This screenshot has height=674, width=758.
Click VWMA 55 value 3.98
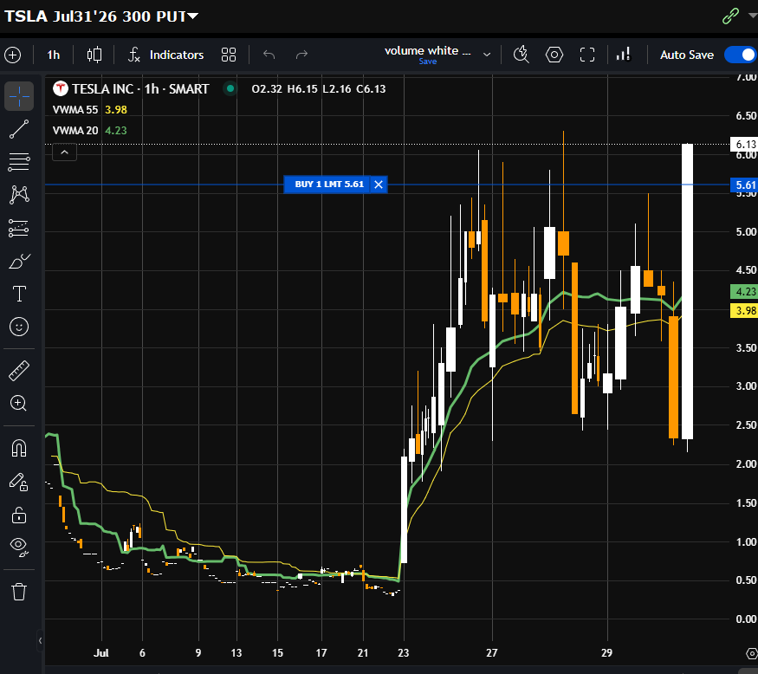coord(116,110)
